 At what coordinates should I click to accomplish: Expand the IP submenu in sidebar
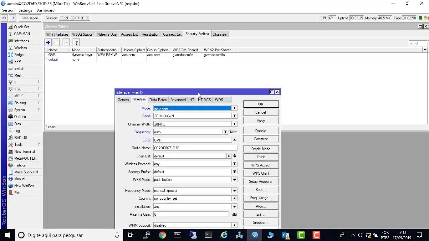click(x=39, y=82)
